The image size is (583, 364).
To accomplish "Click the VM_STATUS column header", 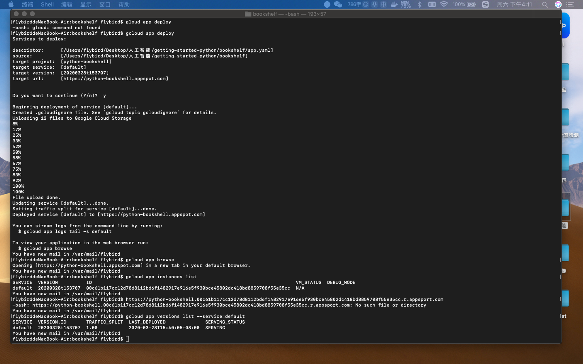I will click(309, 282).
